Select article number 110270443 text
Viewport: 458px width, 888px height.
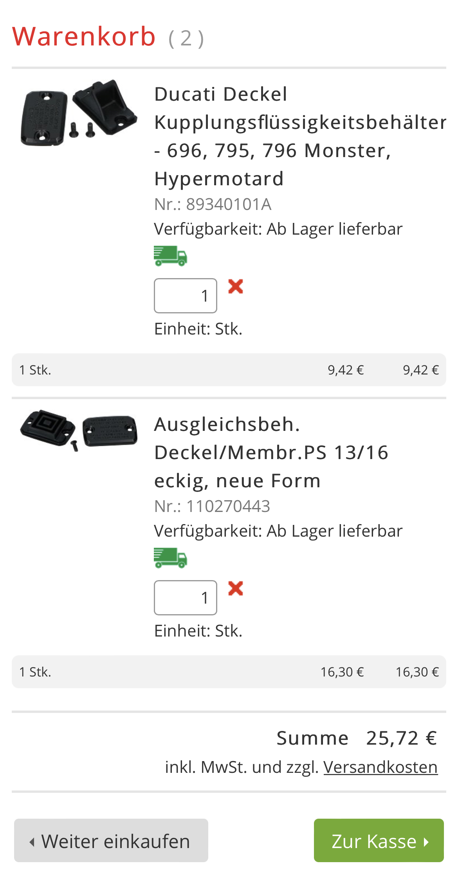pos(228,506)
